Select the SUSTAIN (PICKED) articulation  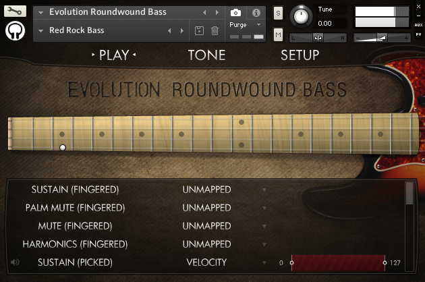75,262
